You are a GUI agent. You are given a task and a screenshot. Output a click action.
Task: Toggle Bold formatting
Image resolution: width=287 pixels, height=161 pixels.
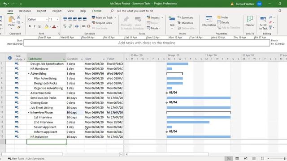click(30, 26)
